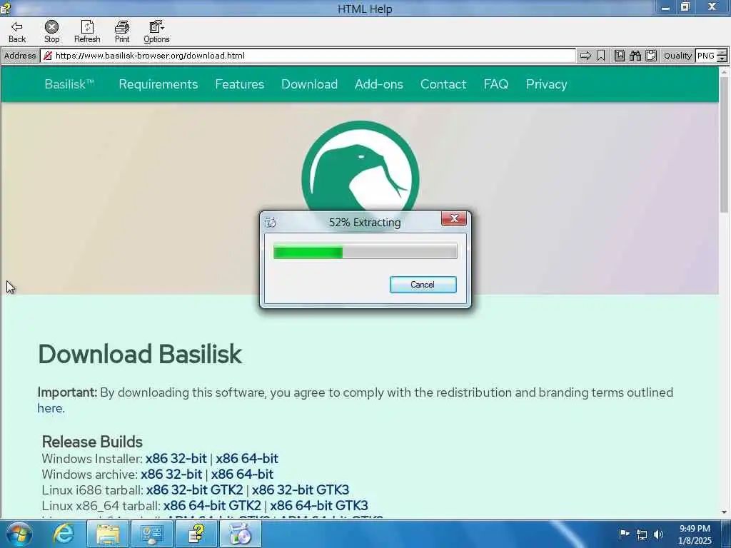Open the network tray icon

click(642, 534)
